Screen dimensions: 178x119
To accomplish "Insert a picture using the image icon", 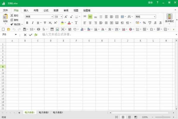I will [x=57, y=29].
